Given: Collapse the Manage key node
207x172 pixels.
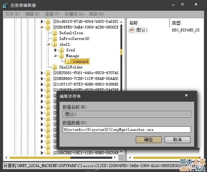Looking at the screenshot, I should [55, 56].
